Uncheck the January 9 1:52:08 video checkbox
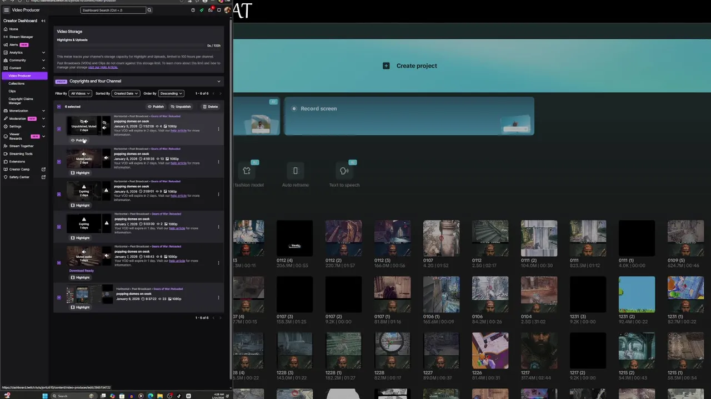The height and width of the screenshot is (399, 711). [x=59, y=129]
